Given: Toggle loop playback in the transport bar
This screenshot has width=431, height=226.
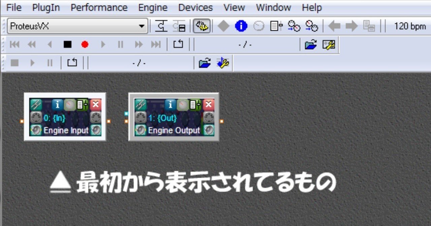Looking at the screenshot, I should (x=178, y=44).
